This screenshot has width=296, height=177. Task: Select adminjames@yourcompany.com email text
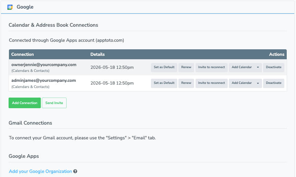coord(44,80)
